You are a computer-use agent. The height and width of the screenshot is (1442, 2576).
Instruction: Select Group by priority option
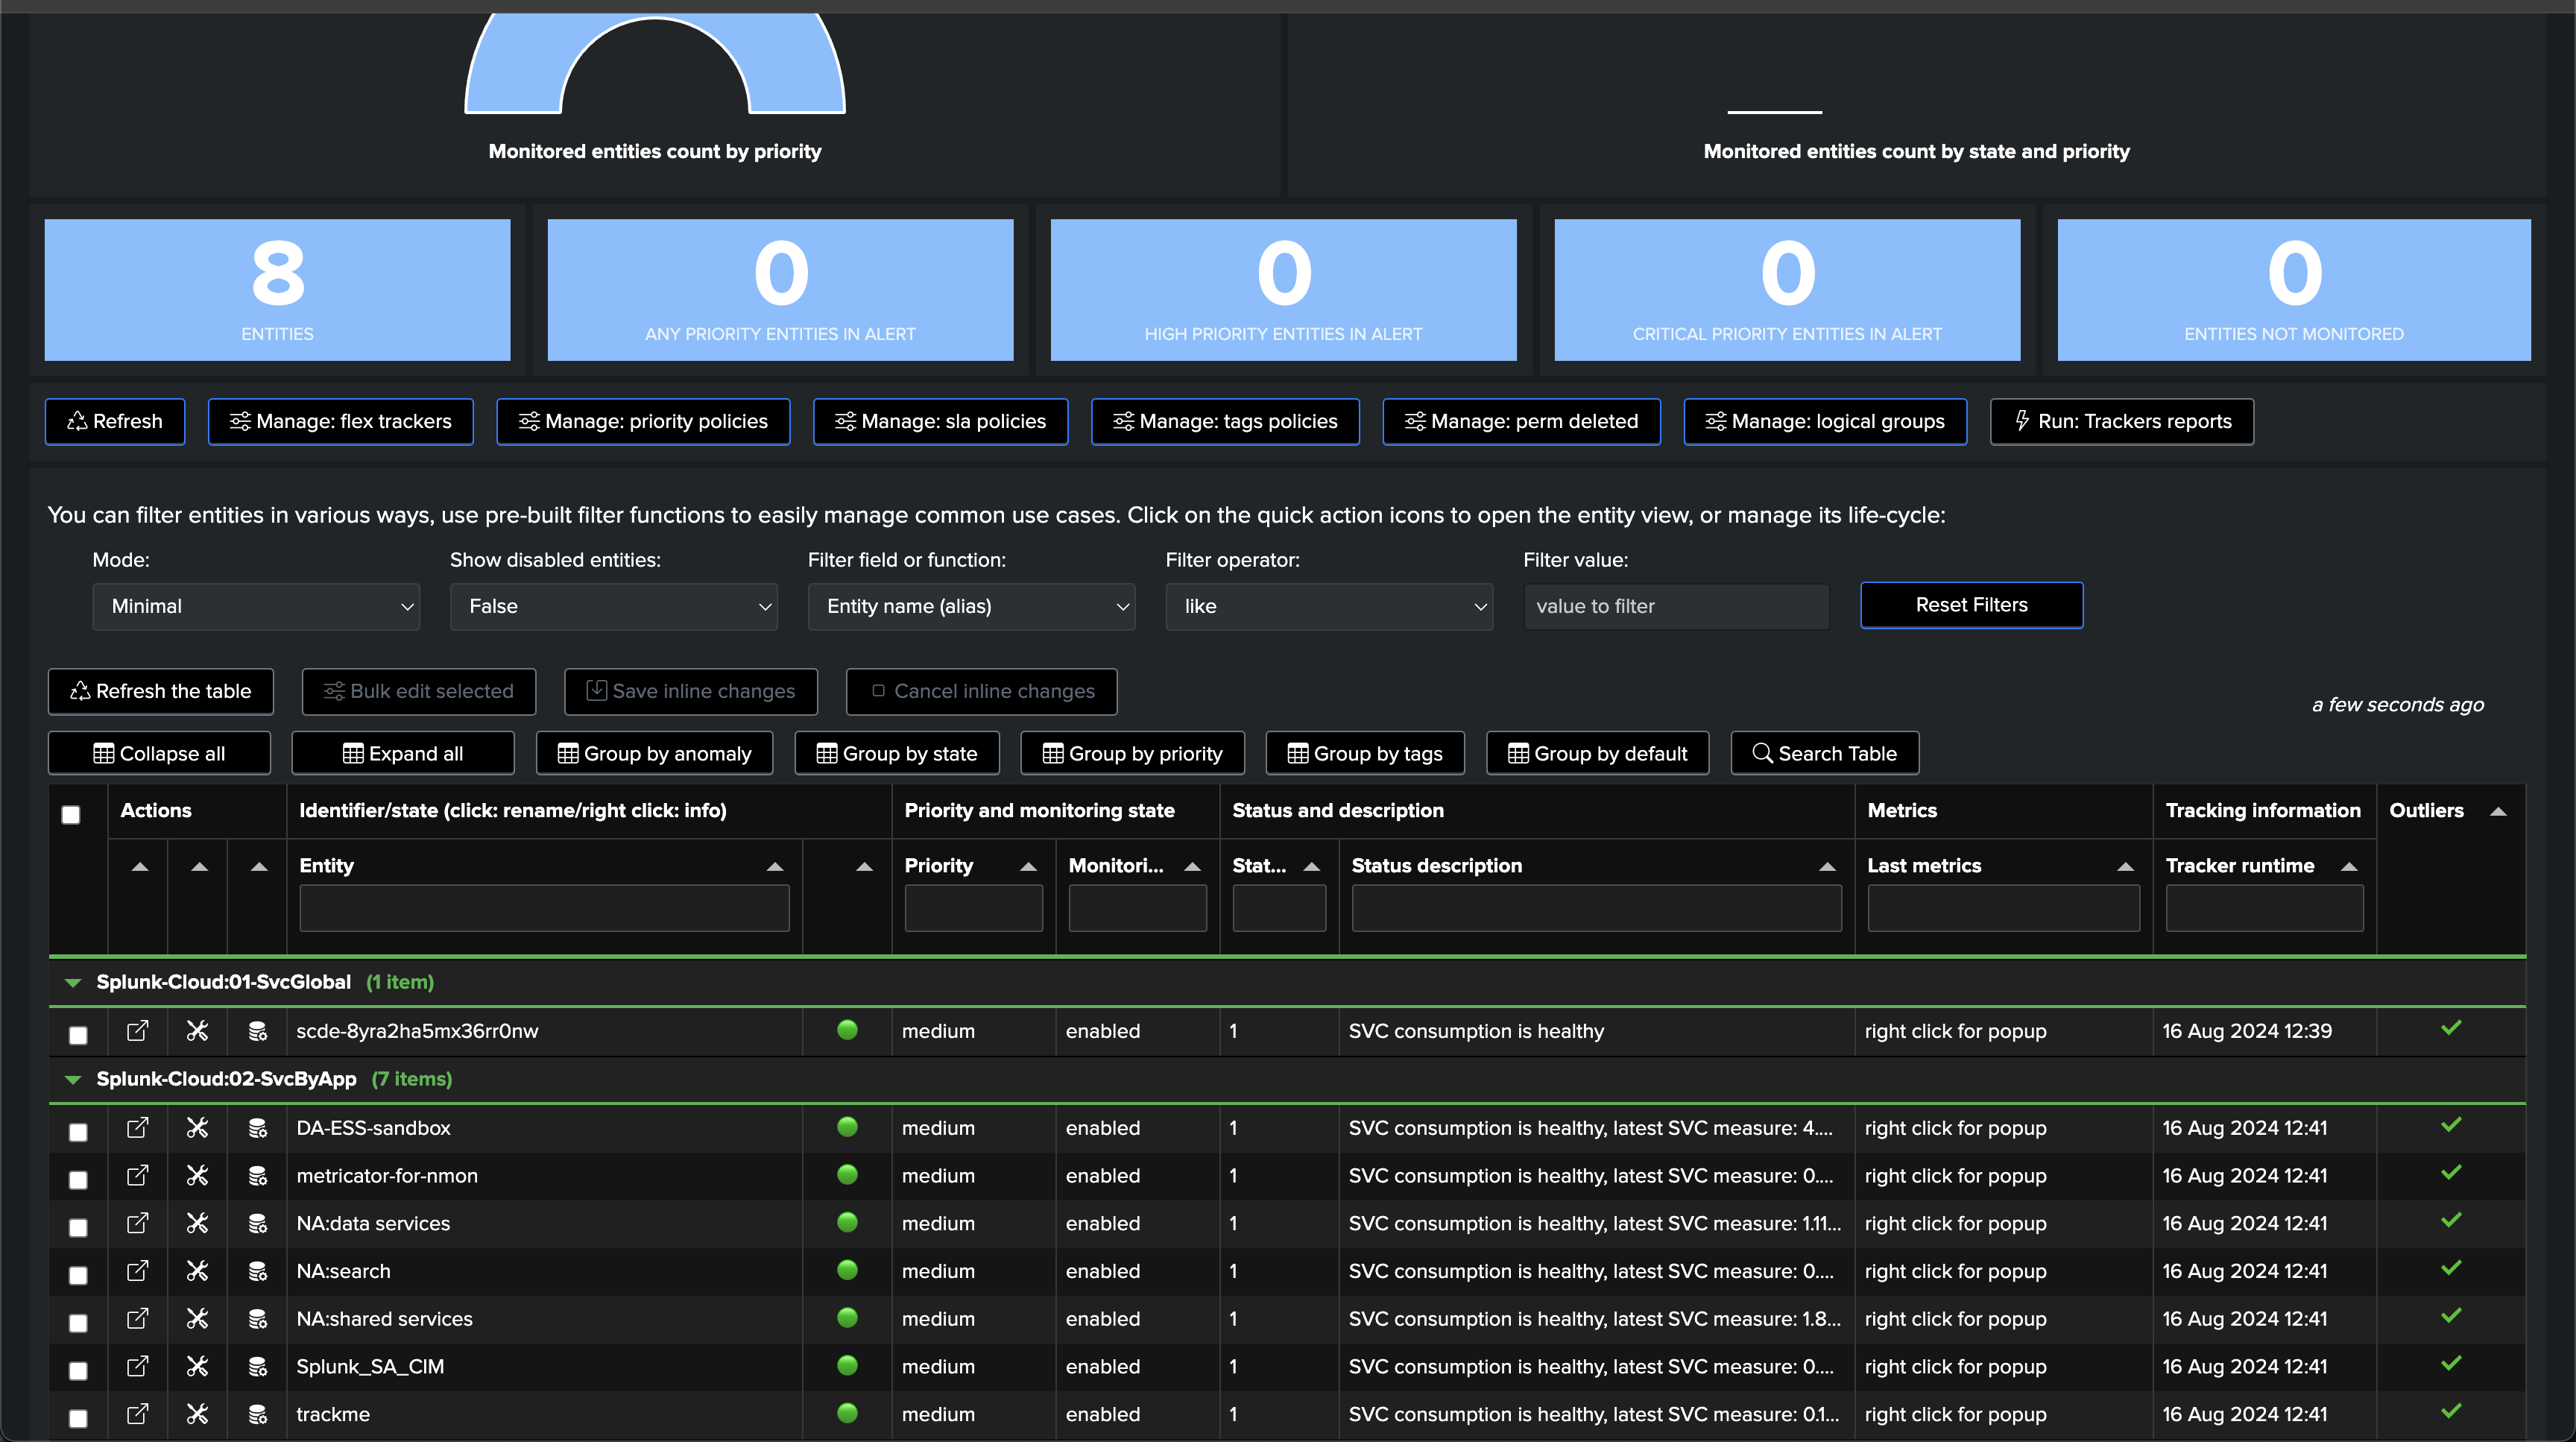pyautogui.click(x=1132, y=753)
